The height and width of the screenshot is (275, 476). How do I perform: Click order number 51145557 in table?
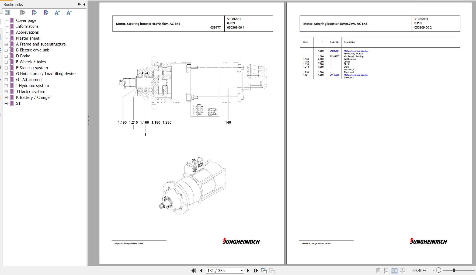pyautogui.click(x=334, y=56)
